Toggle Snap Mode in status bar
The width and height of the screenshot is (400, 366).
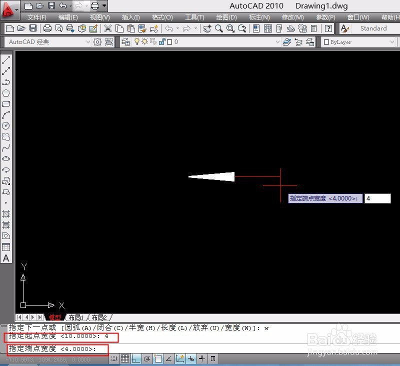tap(114, 358)
